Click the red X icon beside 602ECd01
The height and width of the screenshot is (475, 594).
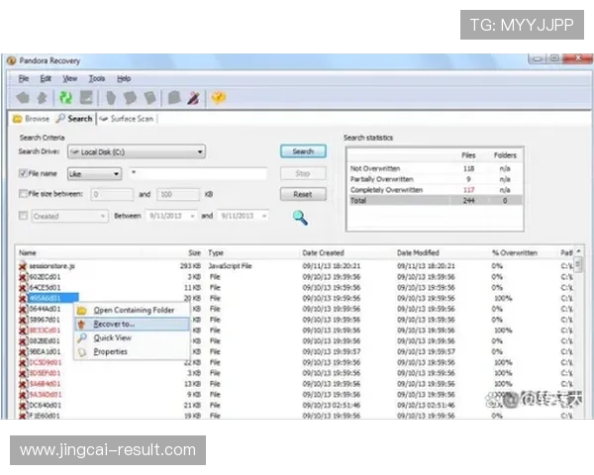pyautogui.click(x=23, y=277)
